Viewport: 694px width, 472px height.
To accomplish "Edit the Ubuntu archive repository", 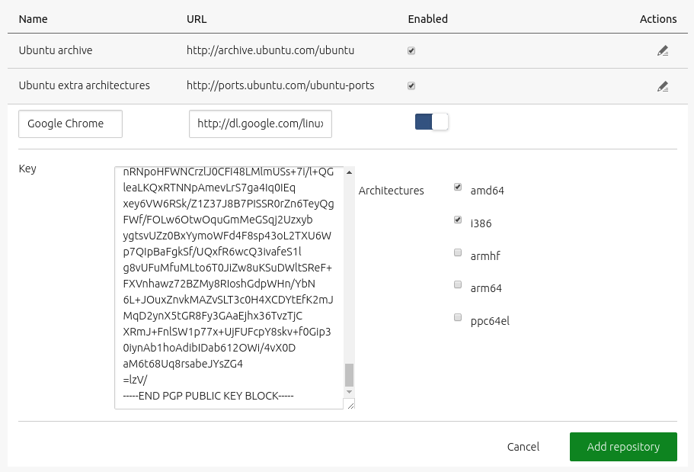I will pos(662,51).
